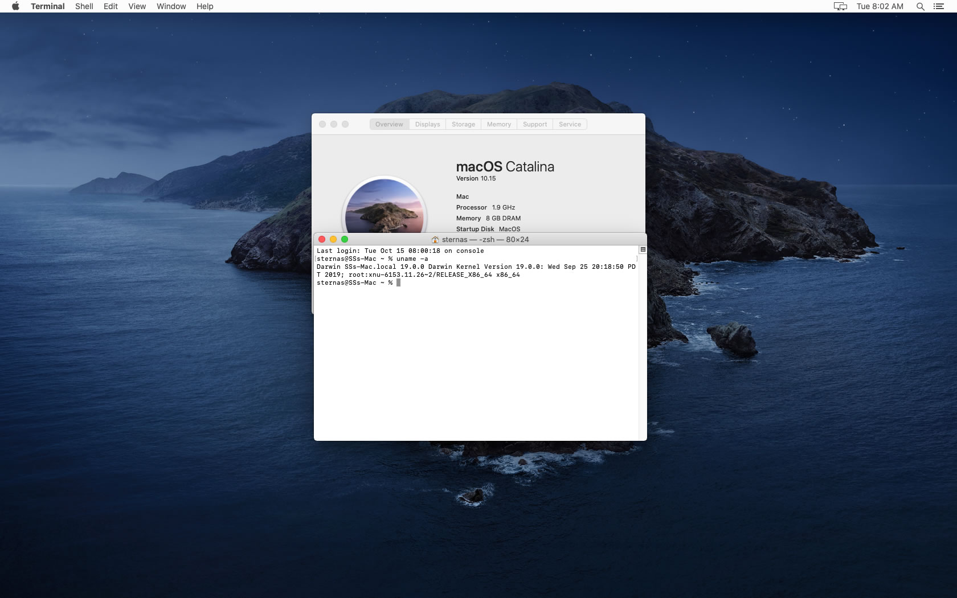Minimize the Terminal window with yellow button
This screenshot has height=598, width=957.
coord(333,239)
